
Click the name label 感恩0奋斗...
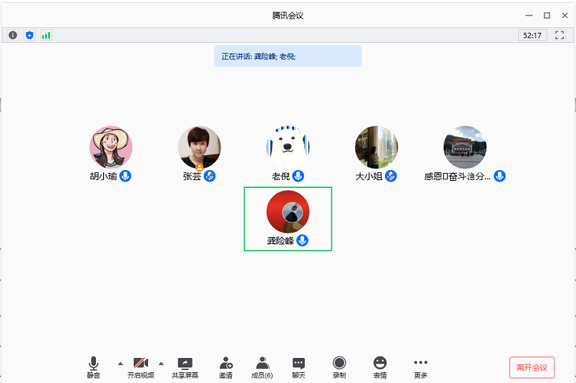(458, 176)
